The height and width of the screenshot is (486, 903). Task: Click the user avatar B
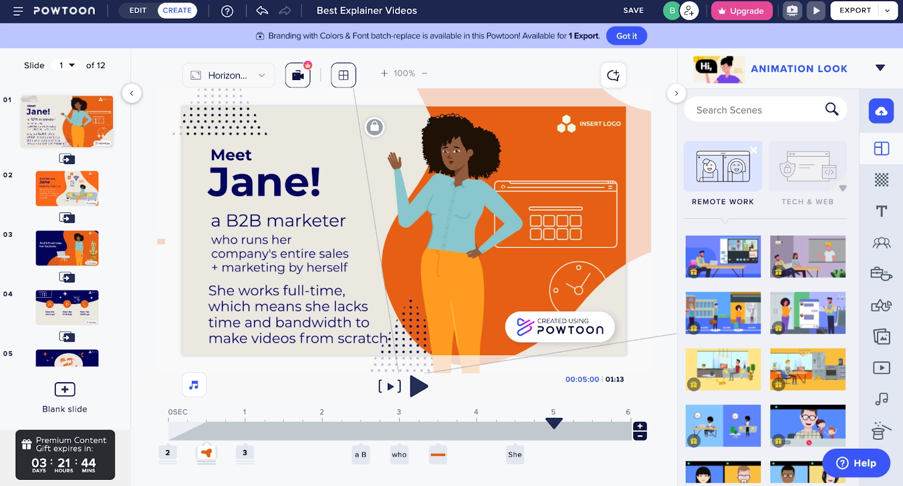coord(672,11)
